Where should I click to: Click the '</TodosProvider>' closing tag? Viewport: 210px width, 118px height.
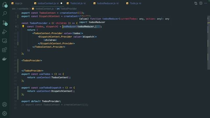click(x=32, y=71)
